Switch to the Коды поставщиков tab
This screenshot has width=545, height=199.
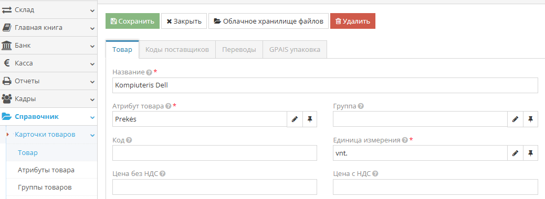click(177, 50)
